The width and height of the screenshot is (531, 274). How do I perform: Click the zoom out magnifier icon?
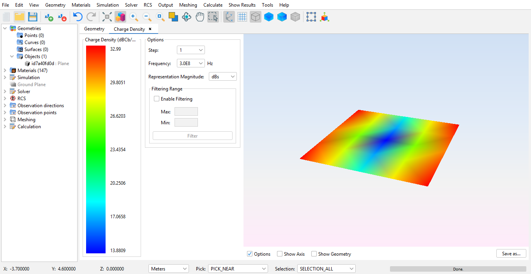point(147,17)
